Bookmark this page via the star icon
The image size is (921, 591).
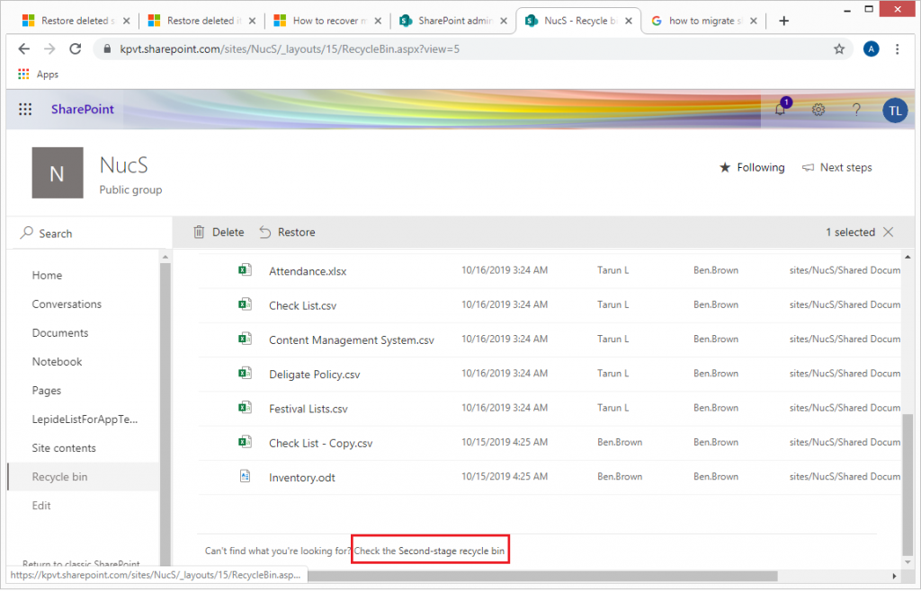point(839,49)
